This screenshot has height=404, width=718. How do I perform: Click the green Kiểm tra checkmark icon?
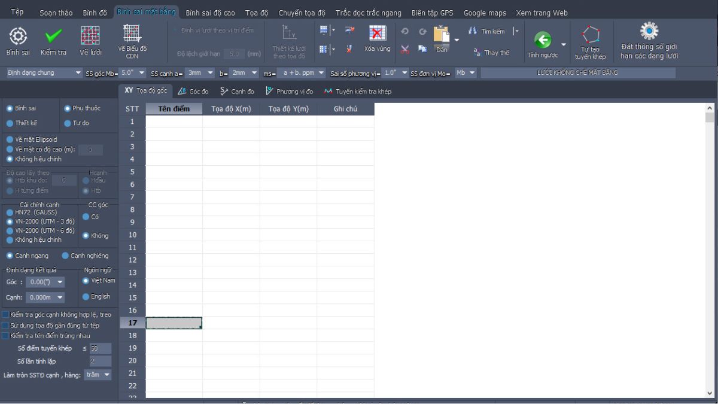coord(53,37)
